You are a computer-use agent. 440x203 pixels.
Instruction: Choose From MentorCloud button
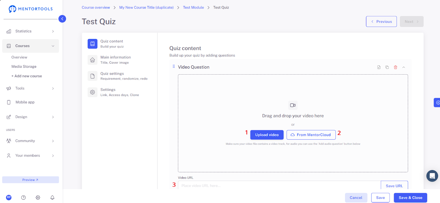coord(311,135)
